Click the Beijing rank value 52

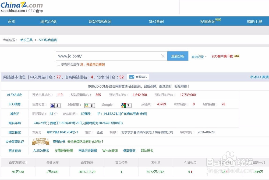(122, 77)
